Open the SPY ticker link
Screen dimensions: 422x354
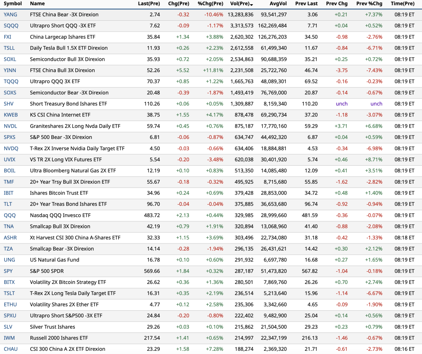[x=8, y=271]
